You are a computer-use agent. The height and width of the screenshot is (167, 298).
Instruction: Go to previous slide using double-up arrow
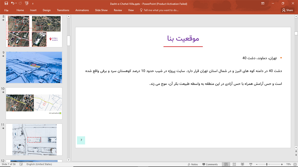click(x=296, y=151)
